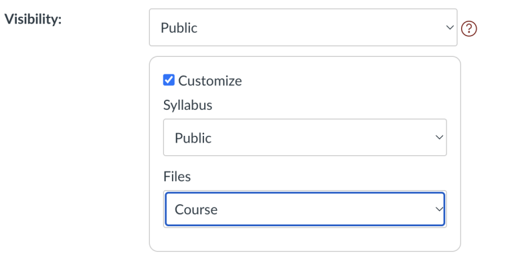The height and width of the screenshot is (269, 514).
Task: Open the Files visibility dropdown
Action: click(305, 209)
